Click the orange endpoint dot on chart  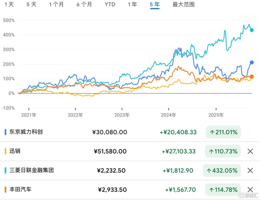pyautogui.click(x=251, y=77)
